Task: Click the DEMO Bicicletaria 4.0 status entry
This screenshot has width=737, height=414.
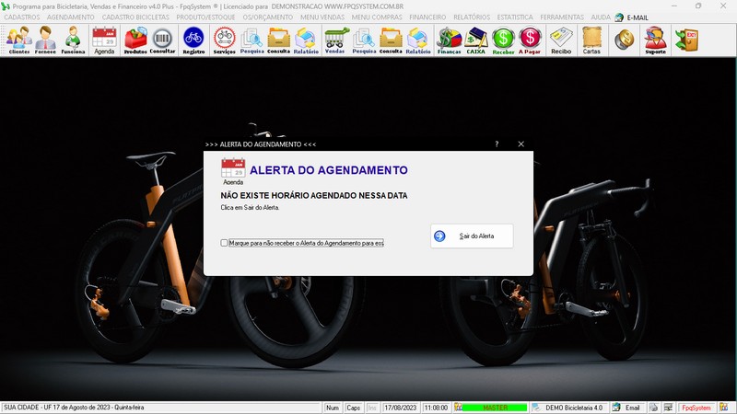Action: [x=567, y=408]
